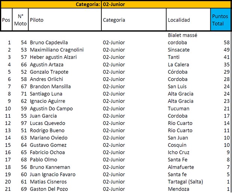Select the blue Puntos Total header
This screenshot has width=232, height=195.
[x=220, y=20]
